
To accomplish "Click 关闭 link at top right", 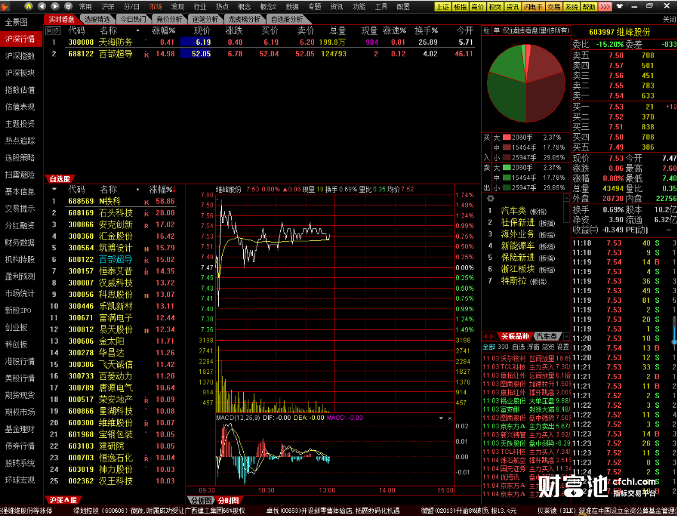I will [669, 19].
